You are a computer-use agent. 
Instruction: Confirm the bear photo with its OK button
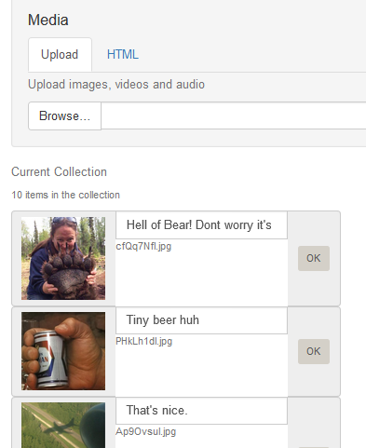point(314,258)
